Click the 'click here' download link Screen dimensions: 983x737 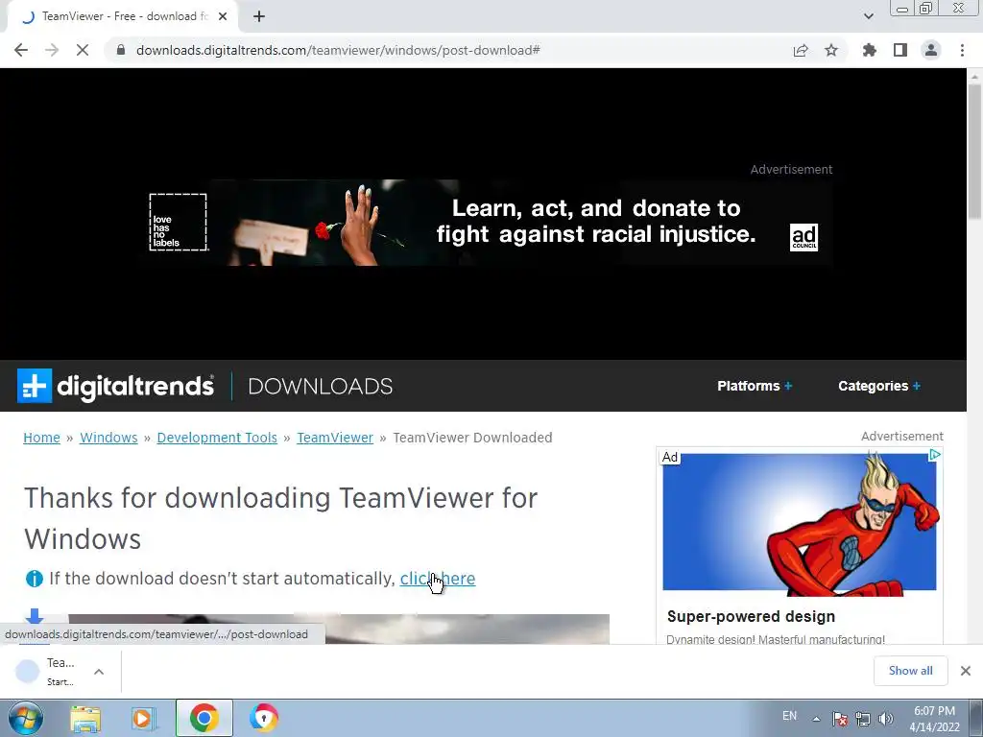coord(438,579)
